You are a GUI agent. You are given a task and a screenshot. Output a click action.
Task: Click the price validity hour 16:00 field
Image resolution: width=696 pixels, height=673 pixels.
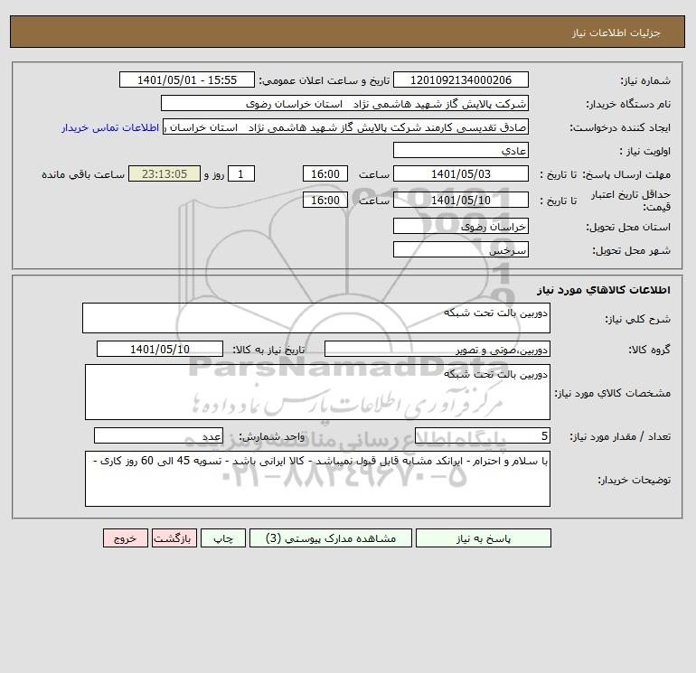[x=325, y=200]
